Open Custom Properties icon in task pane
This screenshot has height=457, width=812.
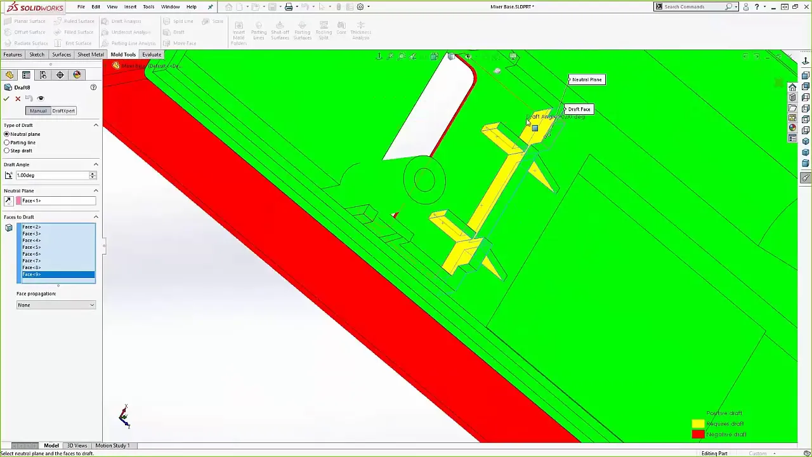(792, 138)
